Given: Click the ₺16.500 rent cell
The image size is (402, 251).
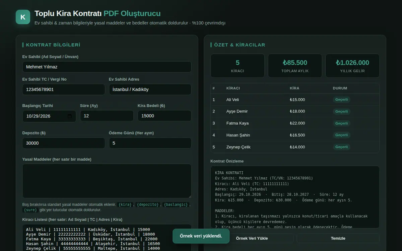Looking at the screenshot, I should pyautogui.click(x=297, y=135).
